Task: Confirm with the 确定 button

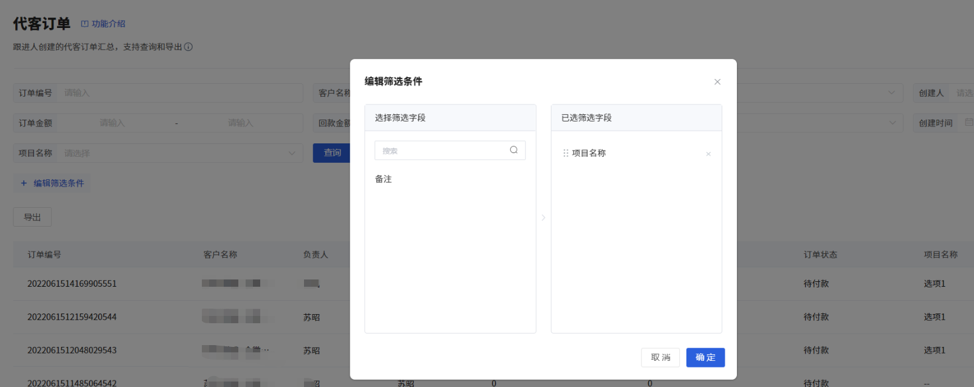Action: tap(705, 357)
